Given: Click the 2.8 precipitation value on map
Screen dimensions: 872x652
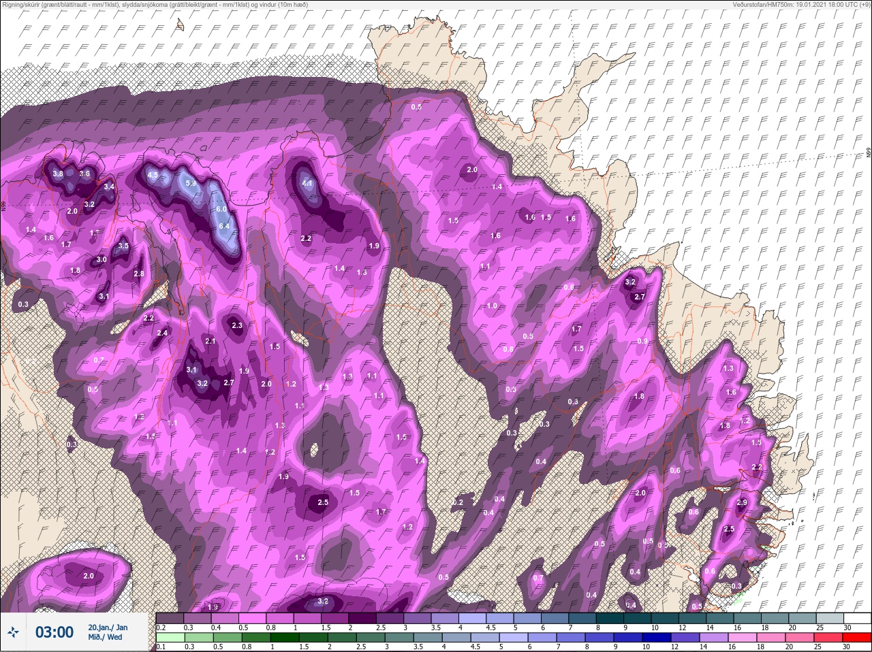Looking at the screenshot, I should (139, 274).
